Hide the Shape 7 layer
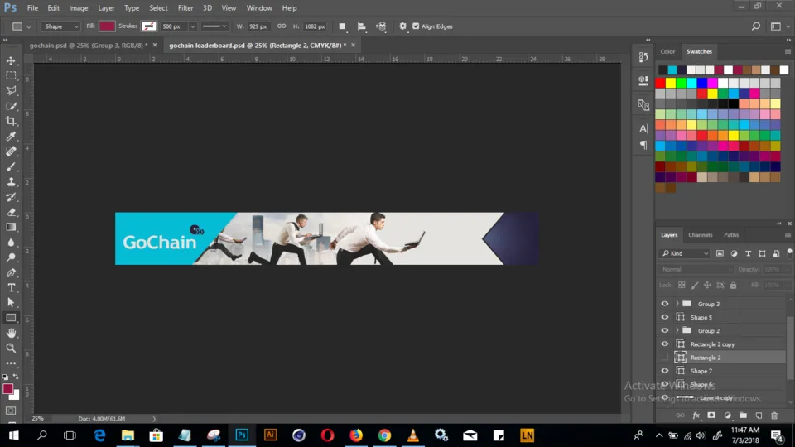Viewport: 795px width, 447px height. point(665,371)
